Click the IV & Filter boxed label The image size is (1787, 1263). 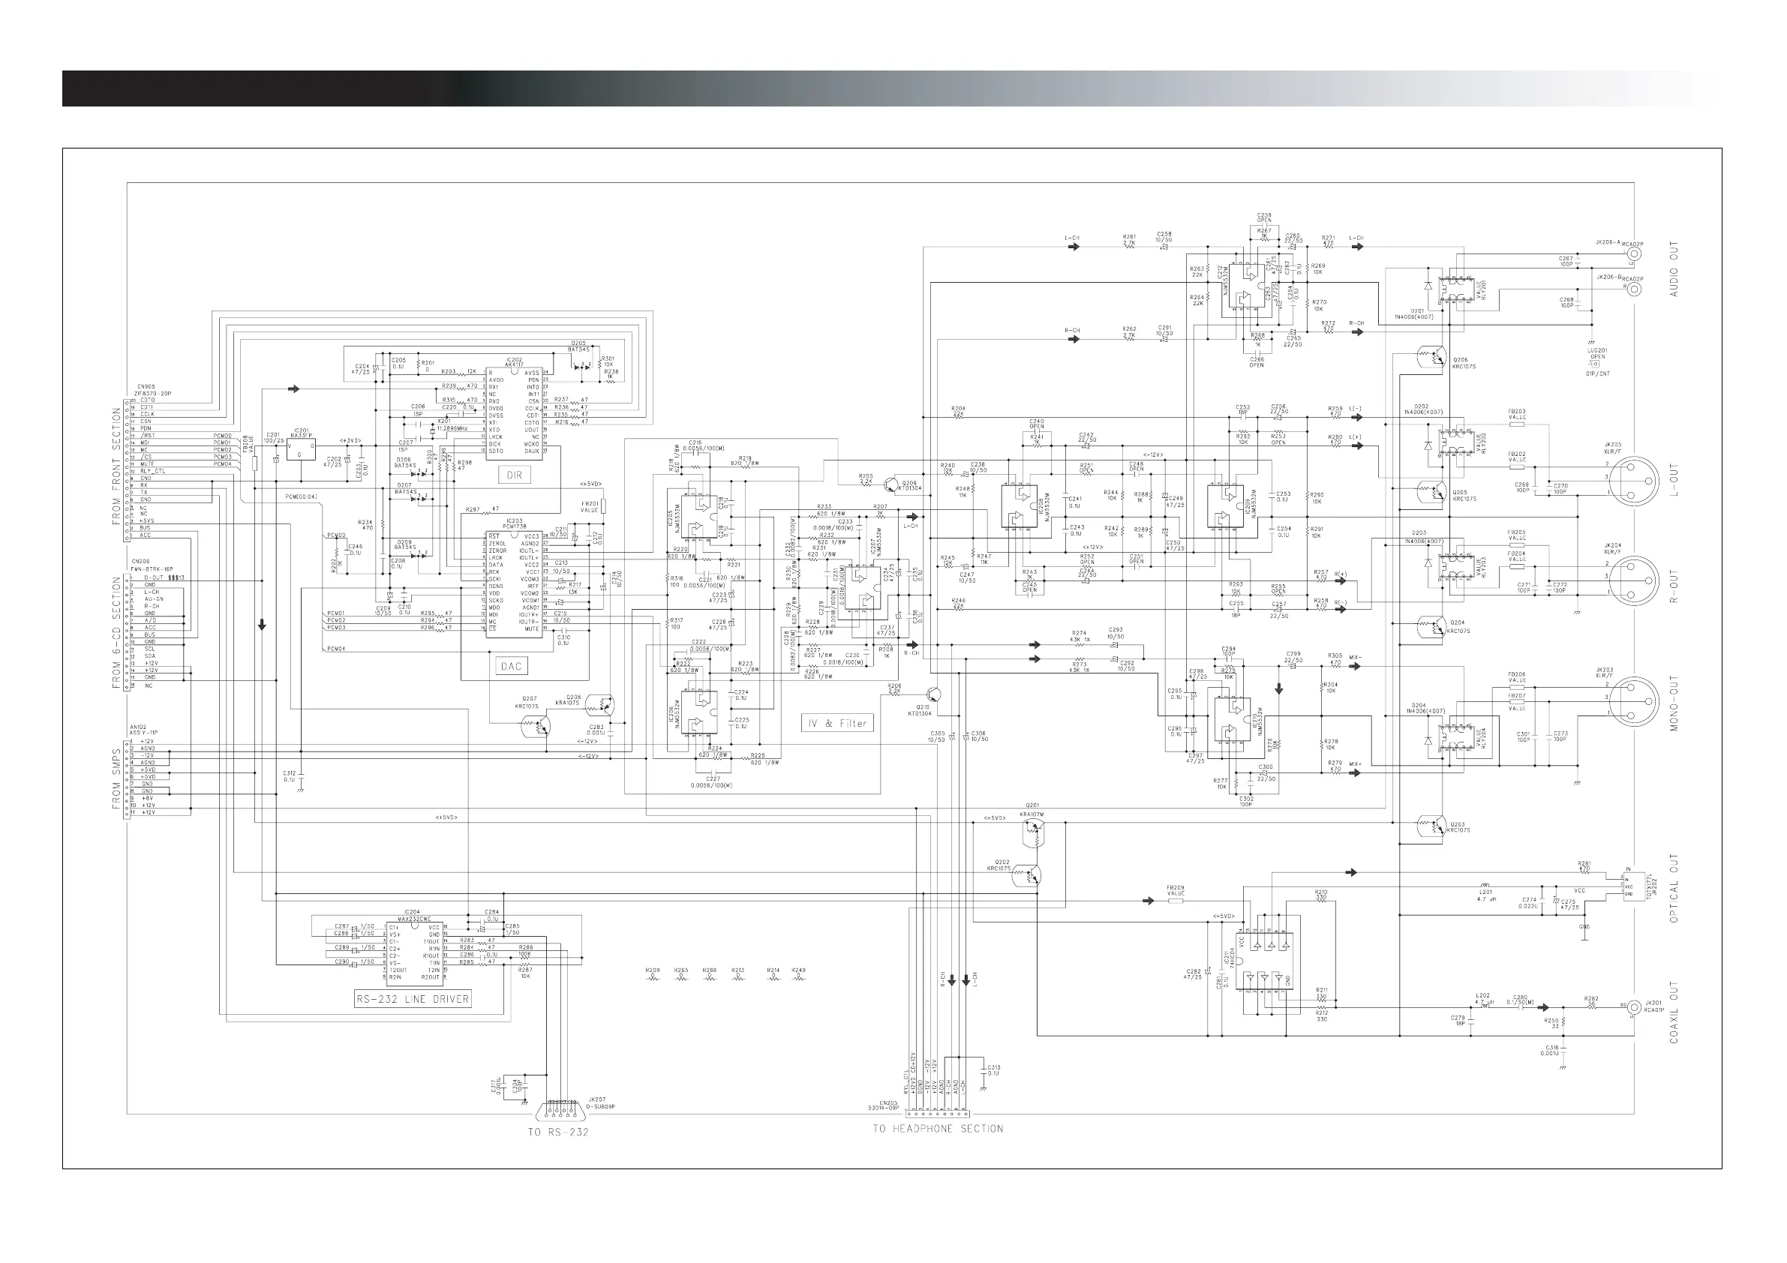point(836,723)
